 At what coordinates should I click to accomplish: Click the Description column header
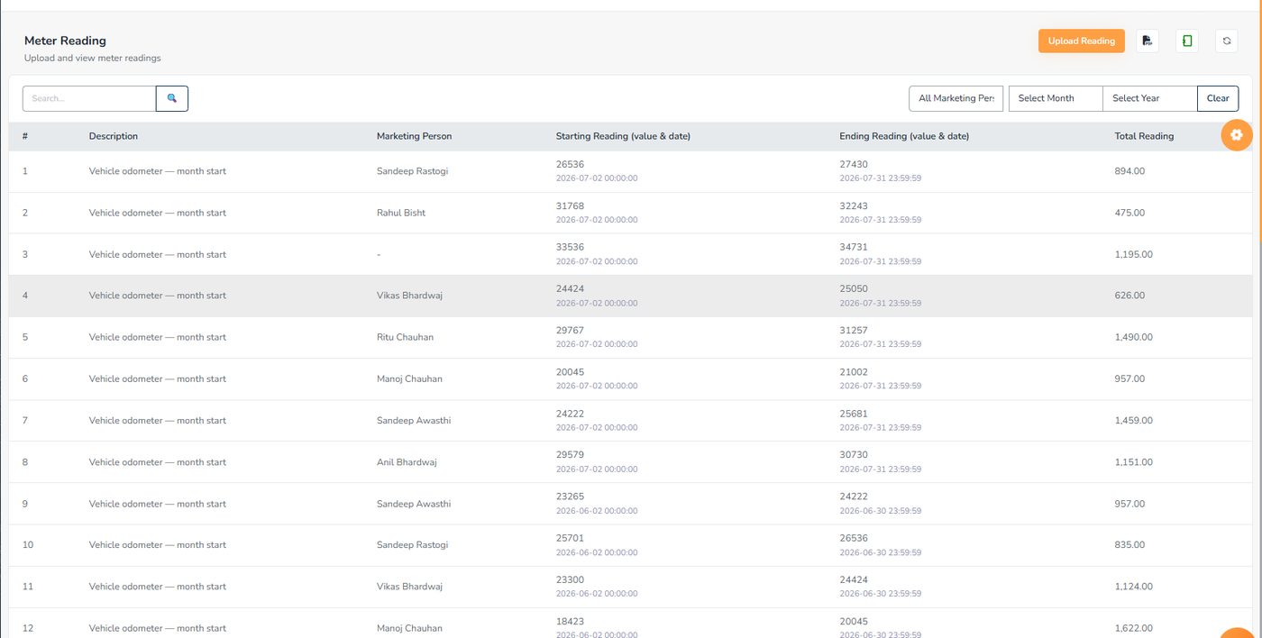[x=114, y=136]
